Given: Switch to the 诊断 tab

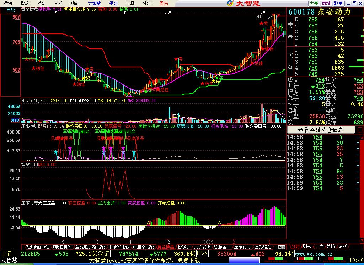Looking at the screenshot, I should point(343,246).
